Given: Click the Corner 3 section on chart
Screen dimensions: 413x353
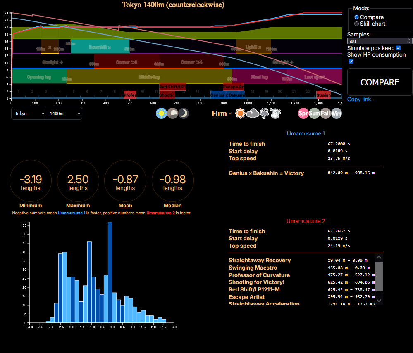Looking at the screenshot, I should tap(127, 62).
